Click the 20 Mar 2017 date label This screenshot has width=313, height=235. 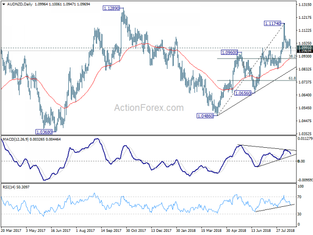(x=11, y=229)
